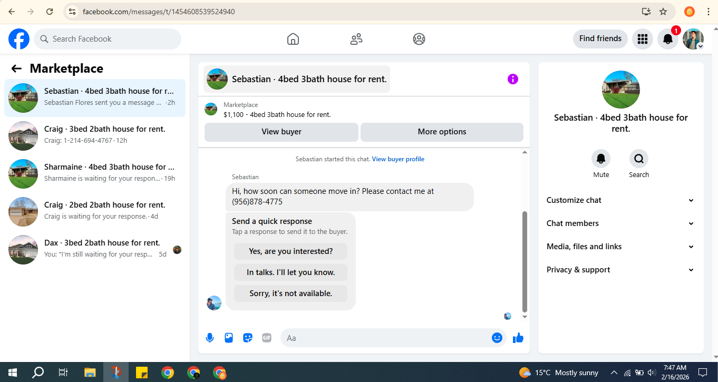This screenshot has width=718, height=382.
Task: Open the $1,100 listing title link
Action: click(277, 114)
